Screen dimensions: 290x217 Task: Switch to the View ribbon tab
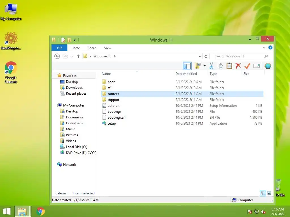pyautogui.click(x=108, y=48)
